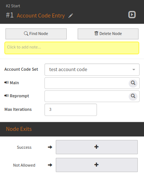Screen dimensions: 144x175
Task: Click the Max Iterations field
Action: (71, 110)
